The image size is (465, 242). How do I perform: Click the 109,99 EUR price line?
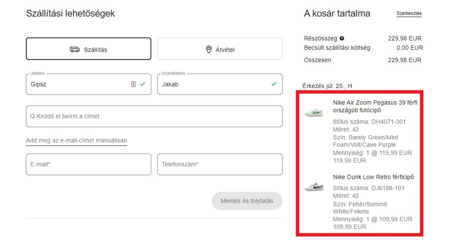(x=350, y=227)
